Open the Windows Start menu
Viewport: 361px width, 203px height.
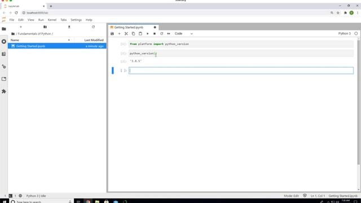point(5,202)
